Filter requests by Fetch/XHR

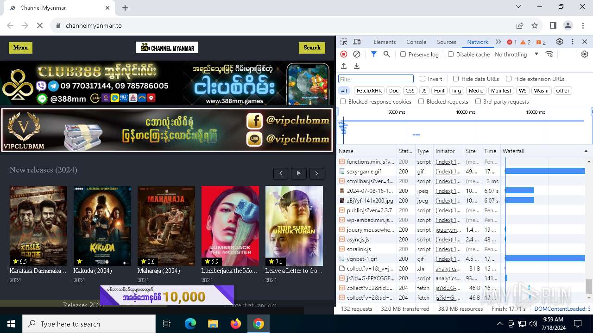369,91
